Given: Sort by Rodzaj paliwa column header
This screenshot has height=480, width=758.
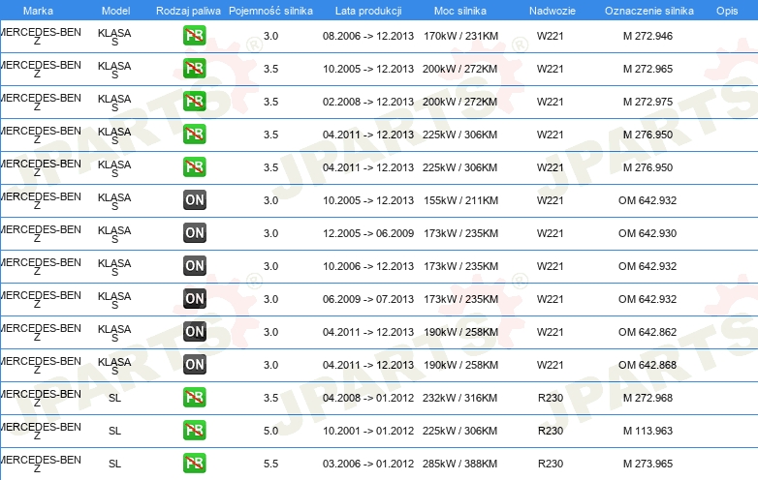Looking at the screenshot, I should (x=188, y=11).
